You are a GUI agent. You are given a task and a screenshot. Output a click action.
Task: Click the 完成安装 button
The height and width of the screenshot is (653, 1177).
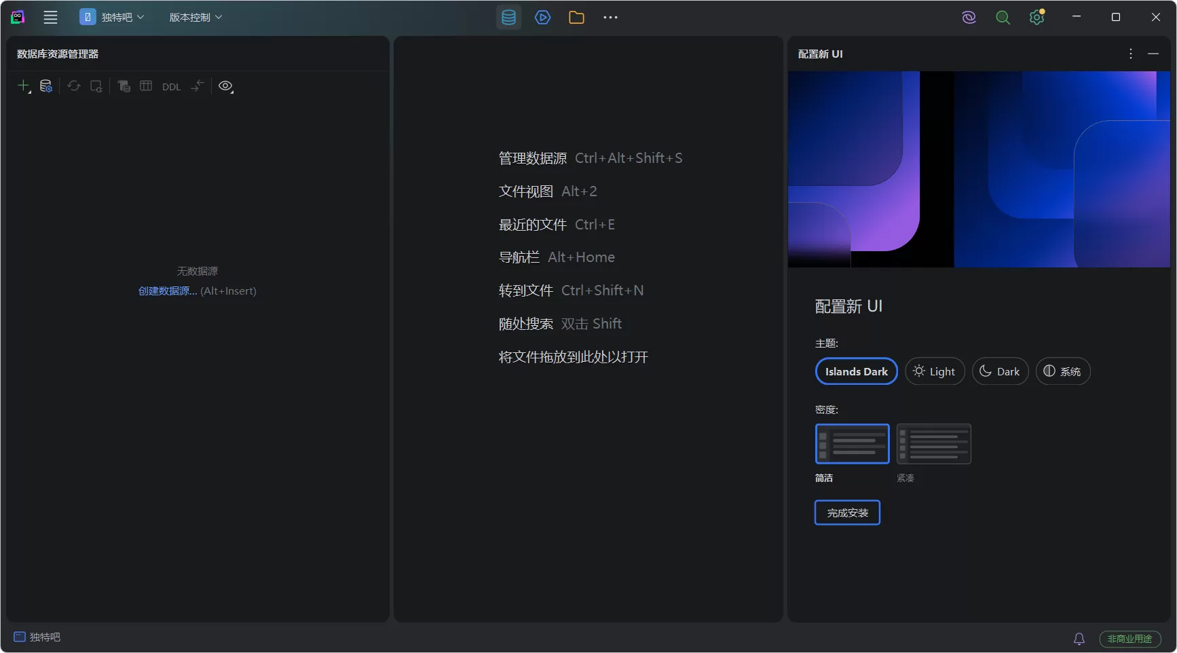(846, 512)
